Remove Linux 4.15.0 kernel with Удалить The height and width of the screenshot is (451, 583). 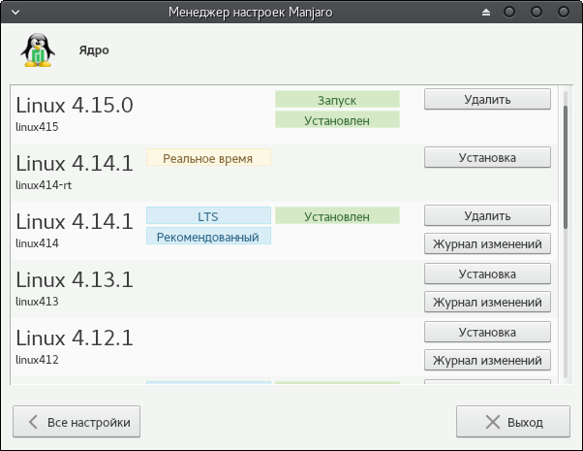487,99
